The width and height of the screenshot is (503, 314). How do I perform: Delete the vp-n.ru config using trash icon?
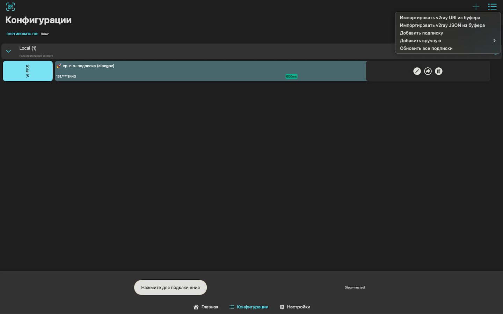tap(438, 71)
